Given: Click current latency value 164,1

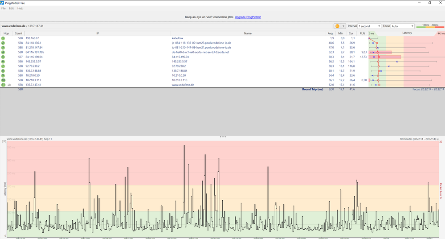Looking at the screenshot, I should pos(351,62).
